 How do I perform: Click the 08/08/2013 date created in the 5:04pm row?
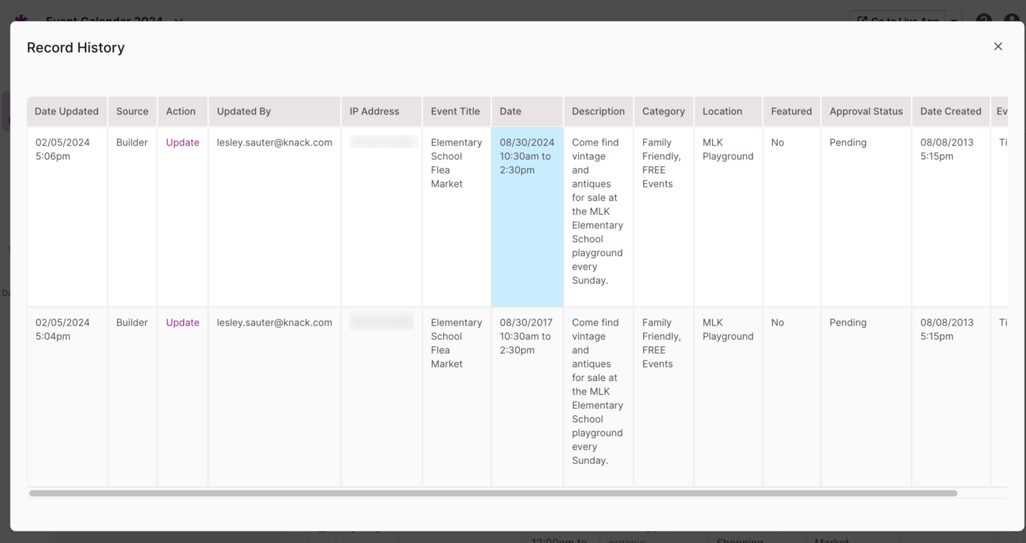947,329
